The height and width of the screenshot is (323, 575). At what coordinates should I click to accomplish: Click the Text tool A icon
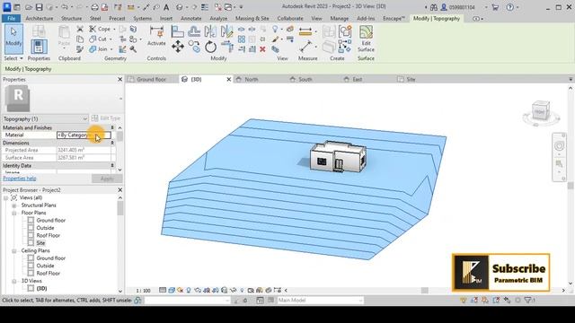tap(166, 7)
